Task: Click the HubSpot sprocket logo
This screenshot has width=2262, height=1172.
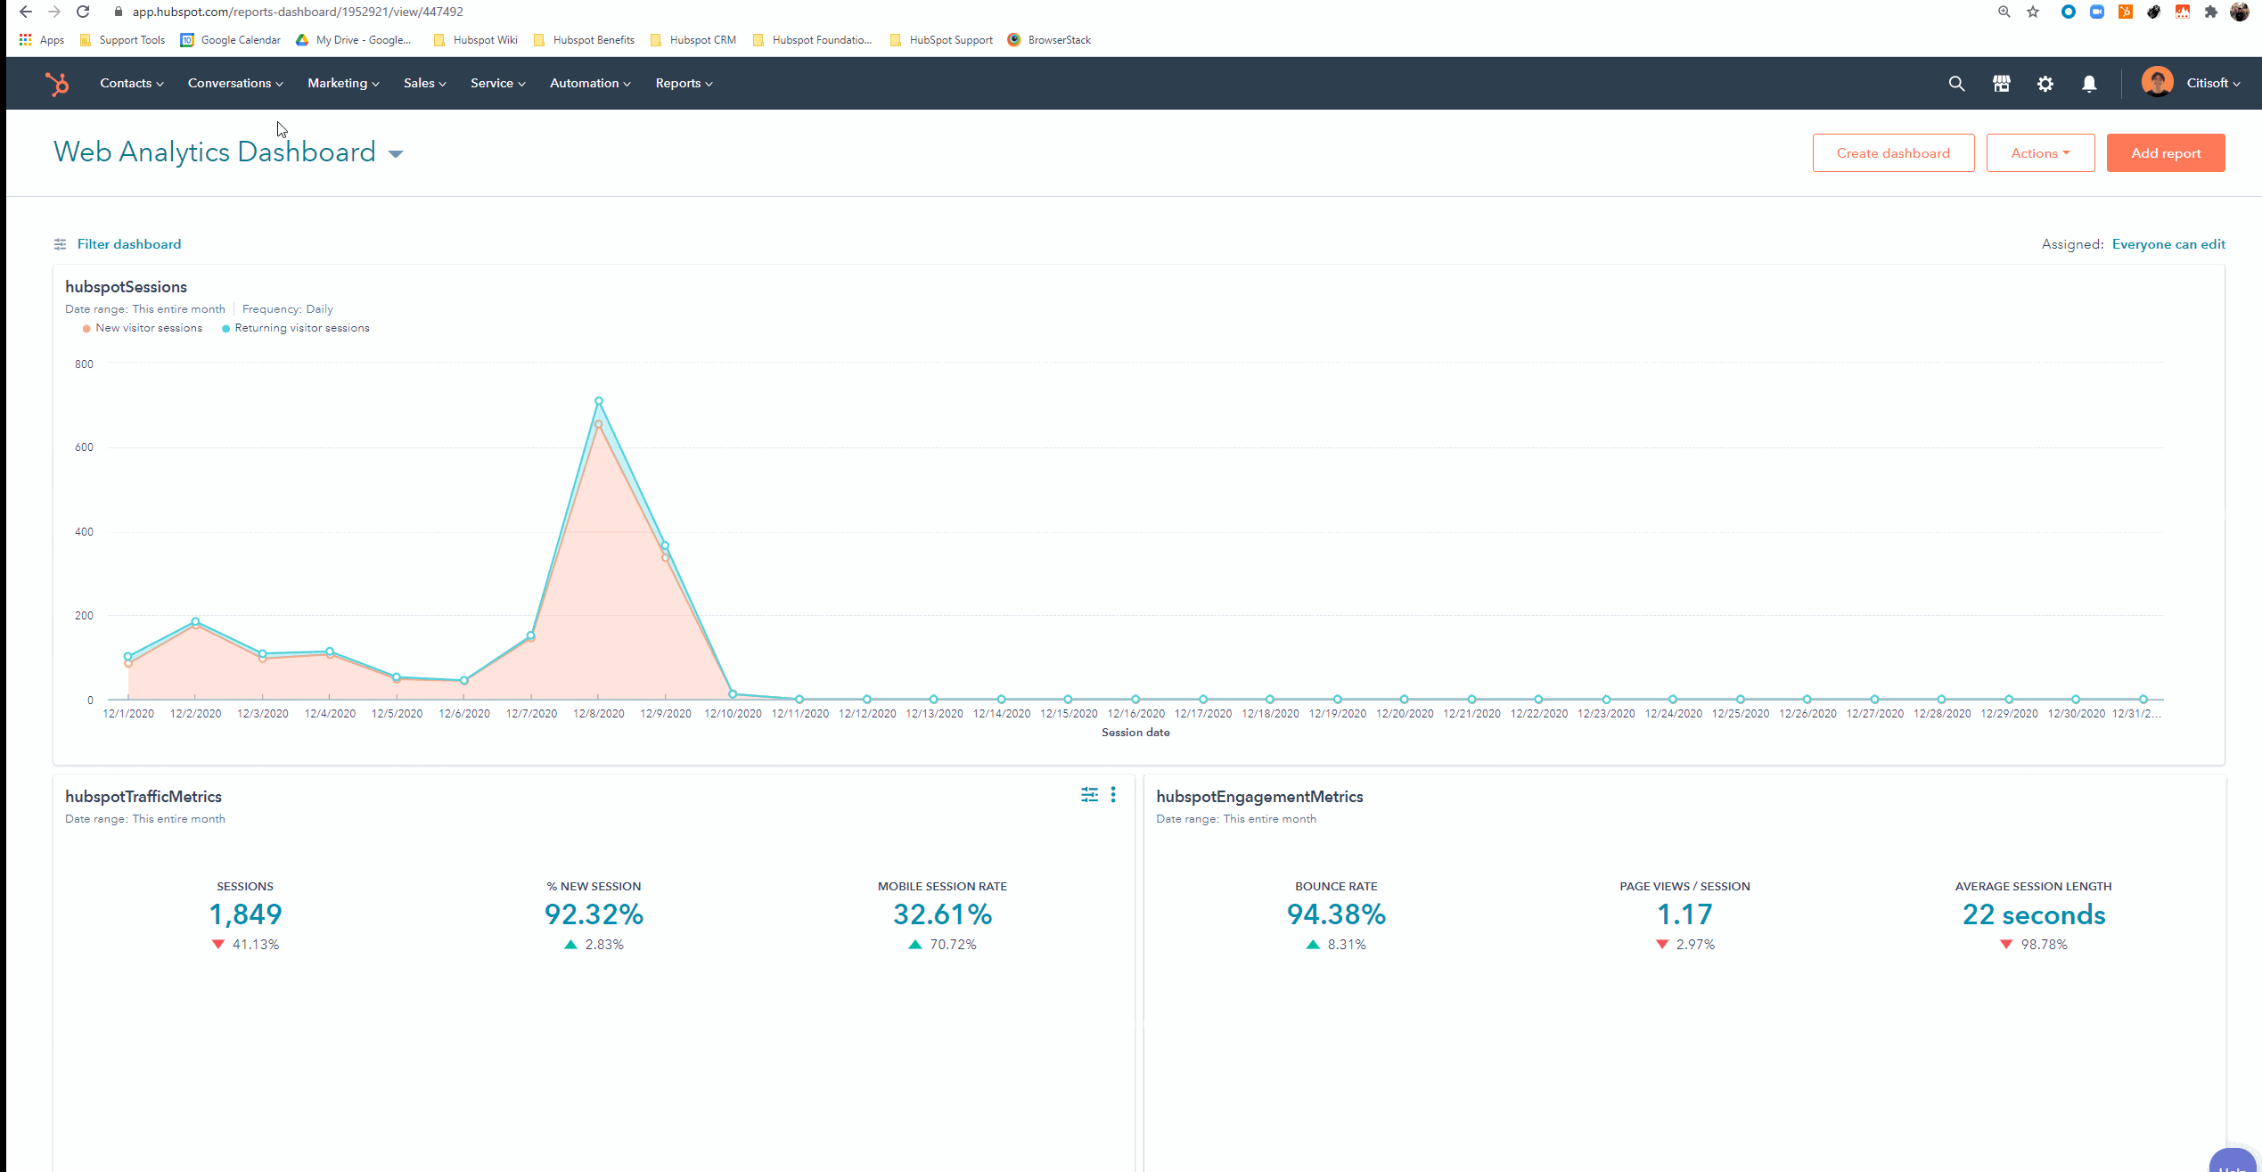Action: (x=58, y=84)
